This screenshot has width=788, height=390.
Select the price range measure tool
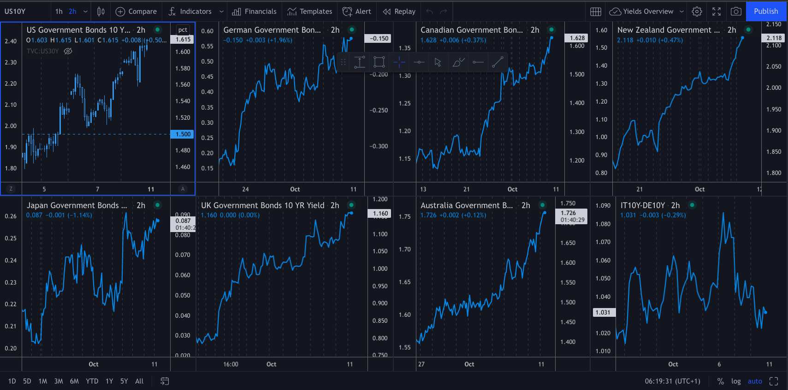tap(360, 62)
